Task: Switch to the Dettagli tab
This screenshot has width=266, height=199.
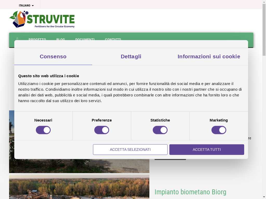Action: tap(131, 56)
